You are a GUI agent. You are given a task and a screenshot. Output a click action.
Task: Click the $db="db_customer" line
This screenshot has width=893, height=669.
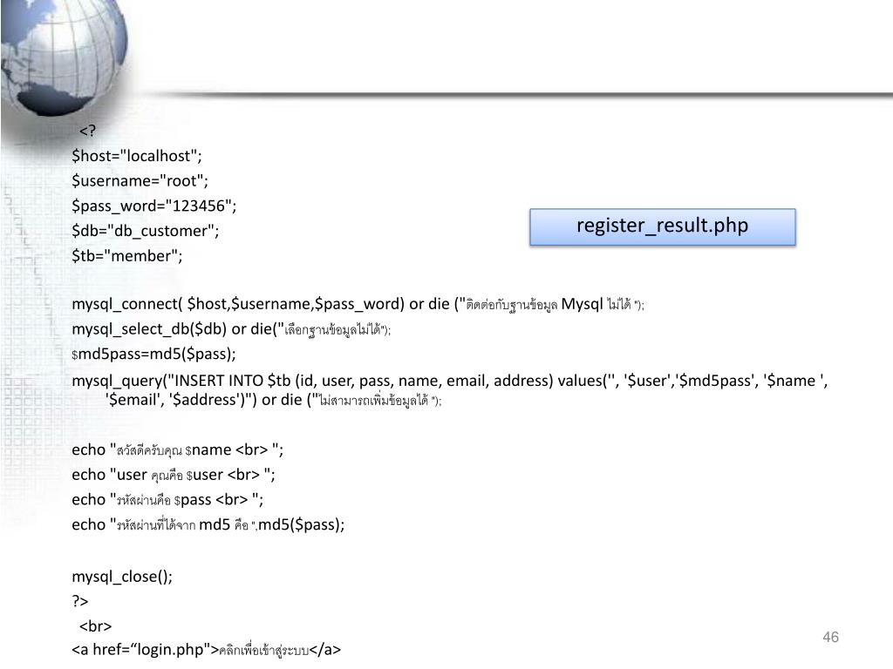tap(146, 231)
